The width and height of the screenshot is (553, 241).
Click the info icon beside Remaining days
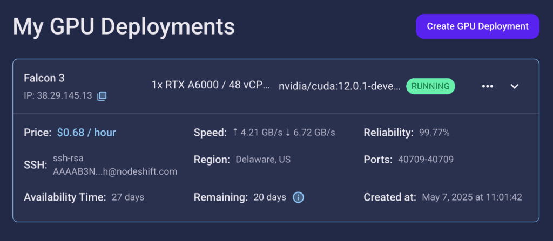pos(298,197)
